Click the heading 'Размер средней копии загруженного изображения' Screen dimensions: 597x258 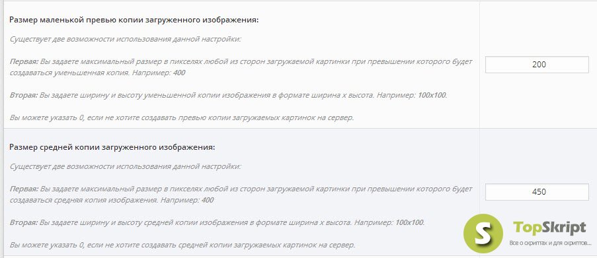point(112,147)
